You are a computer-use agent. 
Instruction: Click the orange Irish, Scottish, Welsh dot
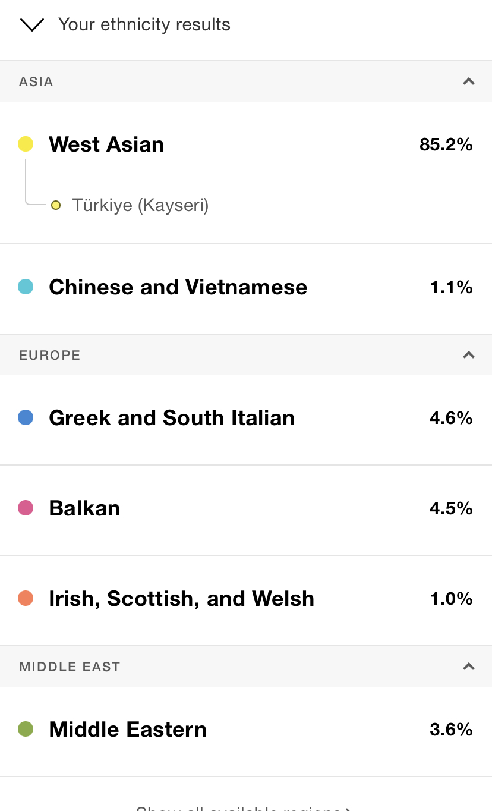pos(26,599)
